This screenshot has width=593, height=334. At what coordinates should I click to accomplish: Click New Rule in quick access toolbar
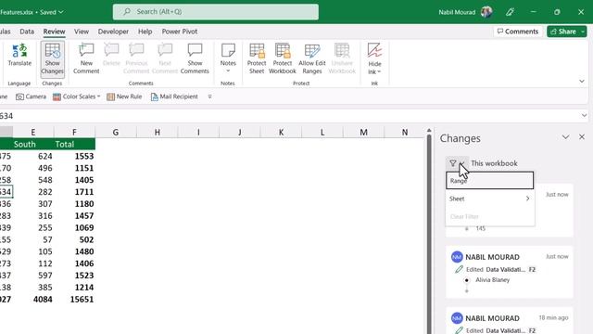coord(124,96)
